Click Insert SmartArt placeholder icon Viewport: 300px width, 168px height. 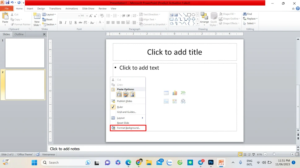coord(183,93)
